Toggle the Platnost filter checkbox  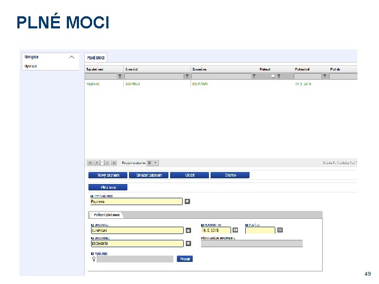tap(273, 76)
